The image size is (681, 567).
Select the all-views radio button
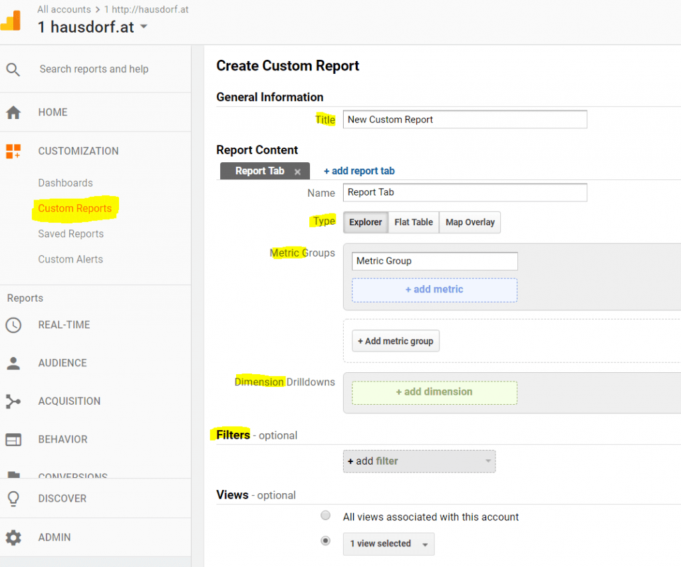click(325, 515)
